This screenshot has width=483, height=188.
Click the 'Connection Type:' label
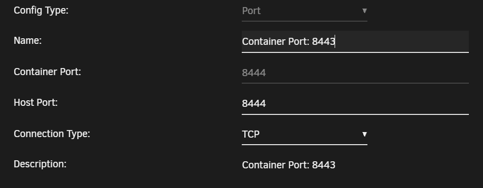[x=52, y=134]
